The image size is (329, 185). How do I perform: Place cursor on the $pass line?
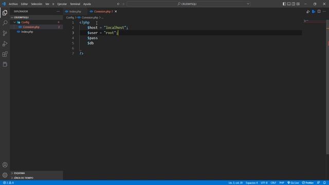click(x=93, y=38)
